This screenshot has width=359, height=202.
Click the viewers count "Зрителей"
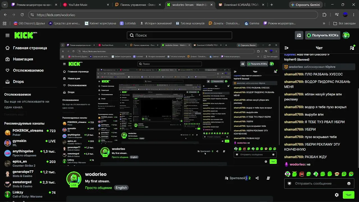point(238,178)
